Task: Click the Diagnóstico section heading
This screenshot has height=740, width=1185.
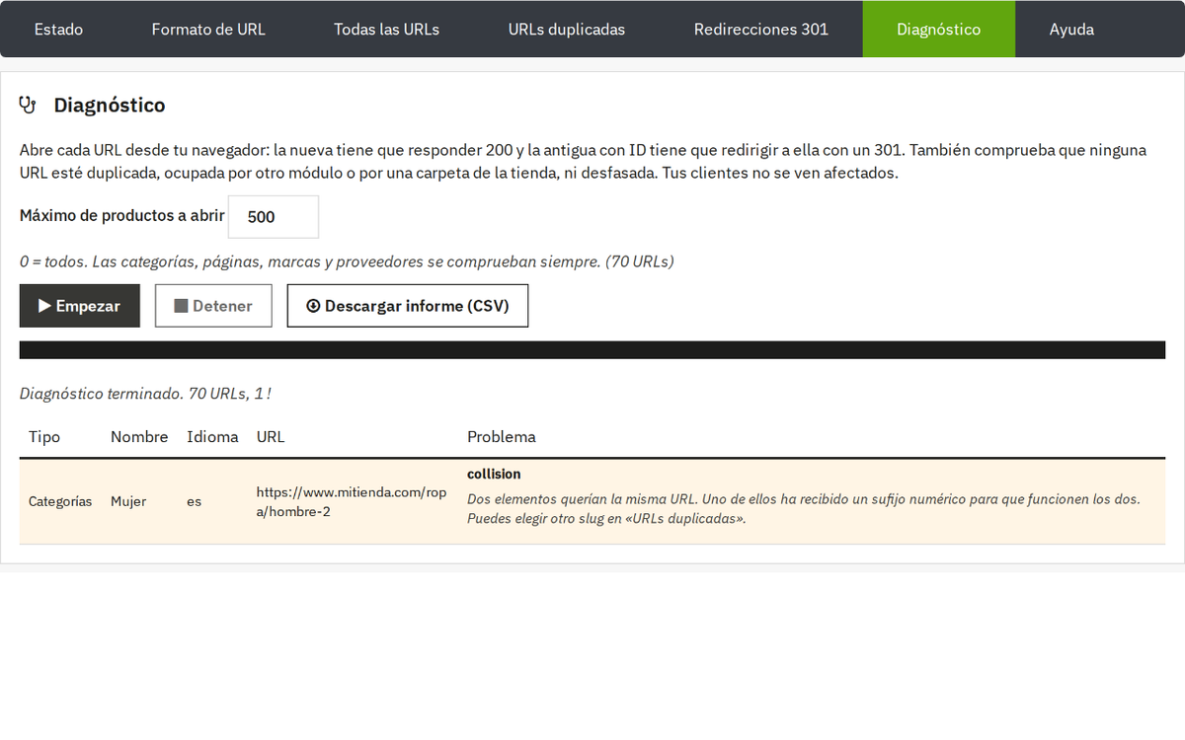Action: [x=110, y=105]
